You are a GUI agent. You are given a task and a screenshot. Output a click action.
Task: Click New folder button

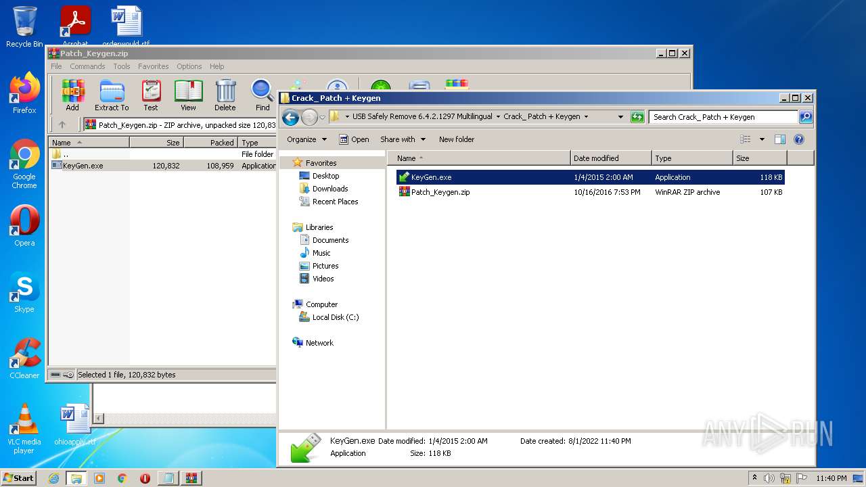tap(457, 139)
